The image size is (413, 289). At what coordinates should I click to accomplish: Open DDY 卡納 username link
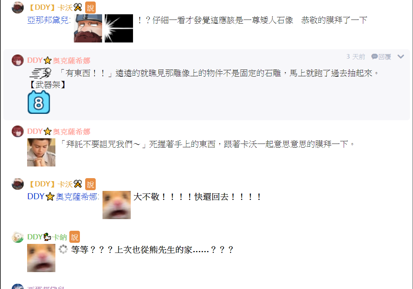pos(47,237)
